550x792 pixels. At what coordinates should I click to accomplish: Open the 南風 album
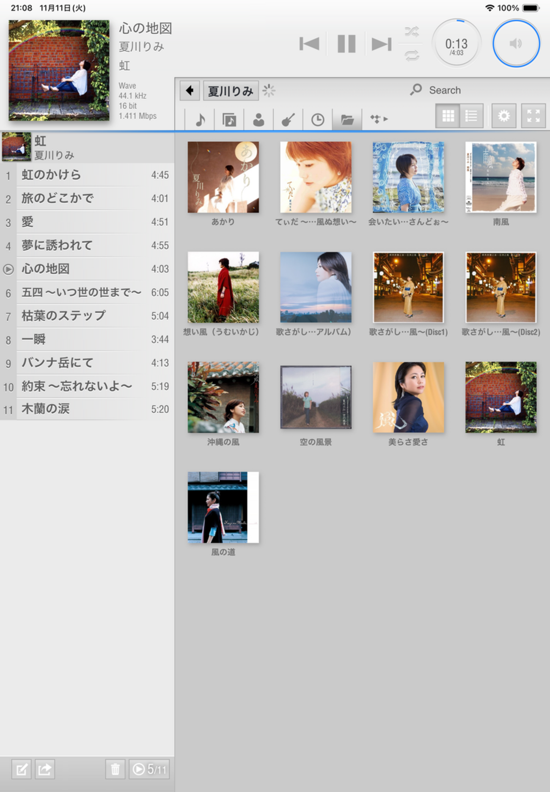(501, 177)
